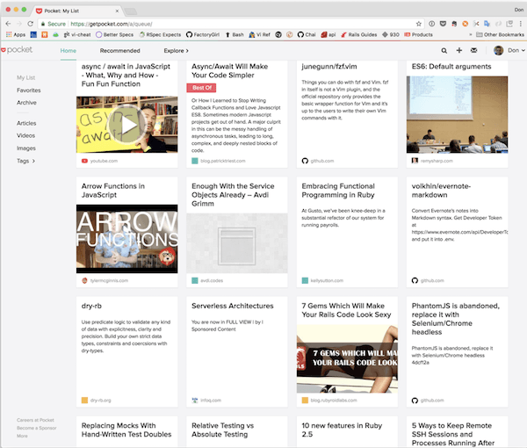This screenshot has width=527, height=448.
Task: Open Serverless Architectures title
Action: tap(233, 306)
